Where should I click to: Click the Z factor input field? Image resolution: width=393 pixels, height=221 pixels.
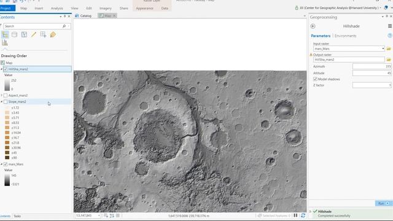tap(372, 85)
